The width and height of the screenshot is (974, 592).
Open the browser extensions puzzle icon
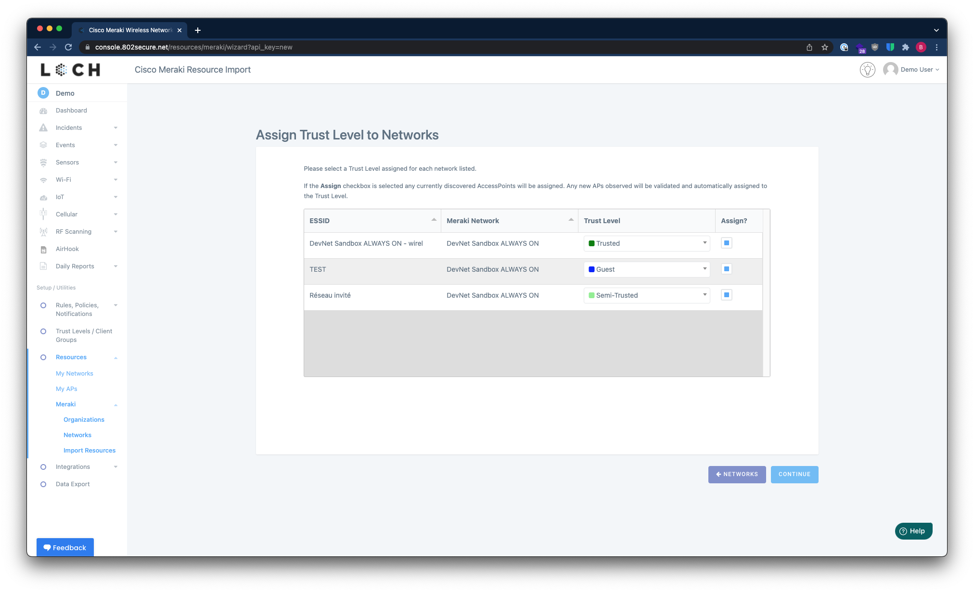[x=905, y=47]
